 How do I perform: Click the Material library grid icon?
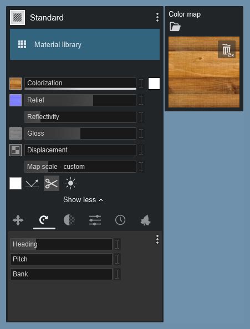pos(22,44)
